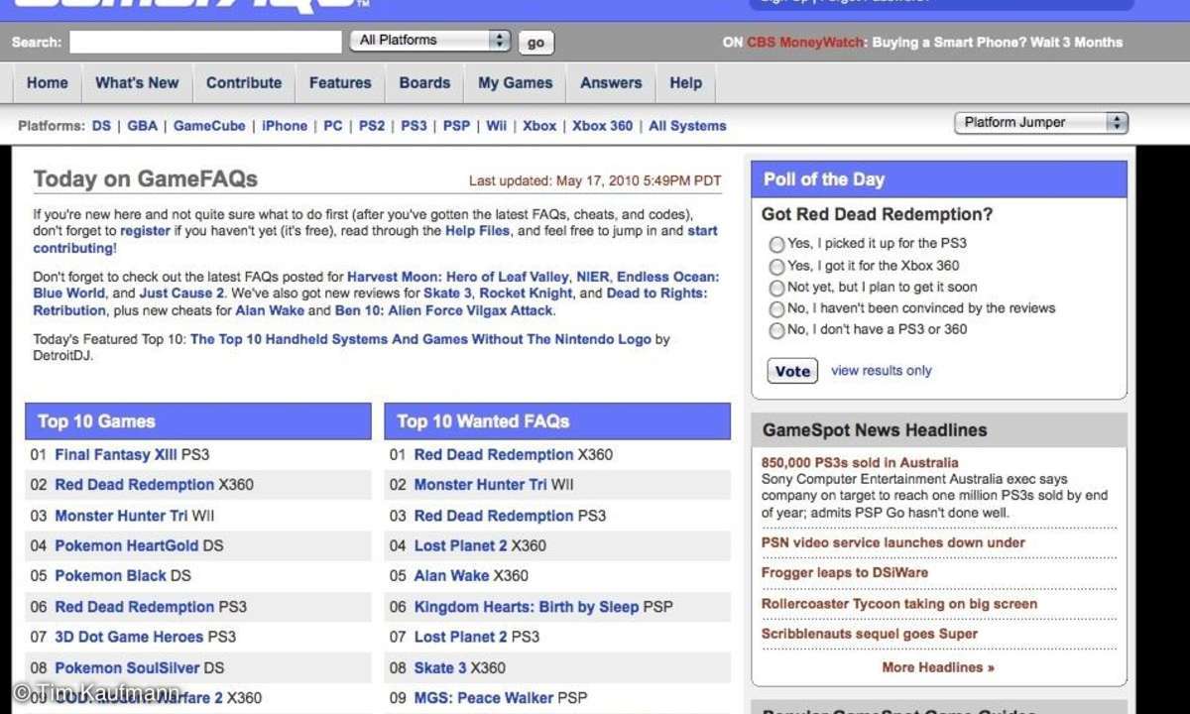Image resolution: width=1190 pixels, height=714 pixels.
Task: Click 'Scribblenauts sequel goes Super' headline
Action: pos(870,634)
